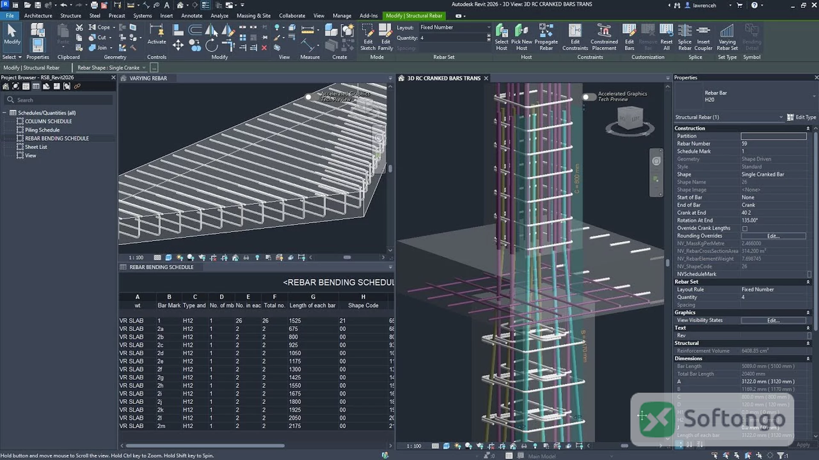Click the Activate controls tool
The height and width of the screenshot is (460, 819).
click(157, 34)
